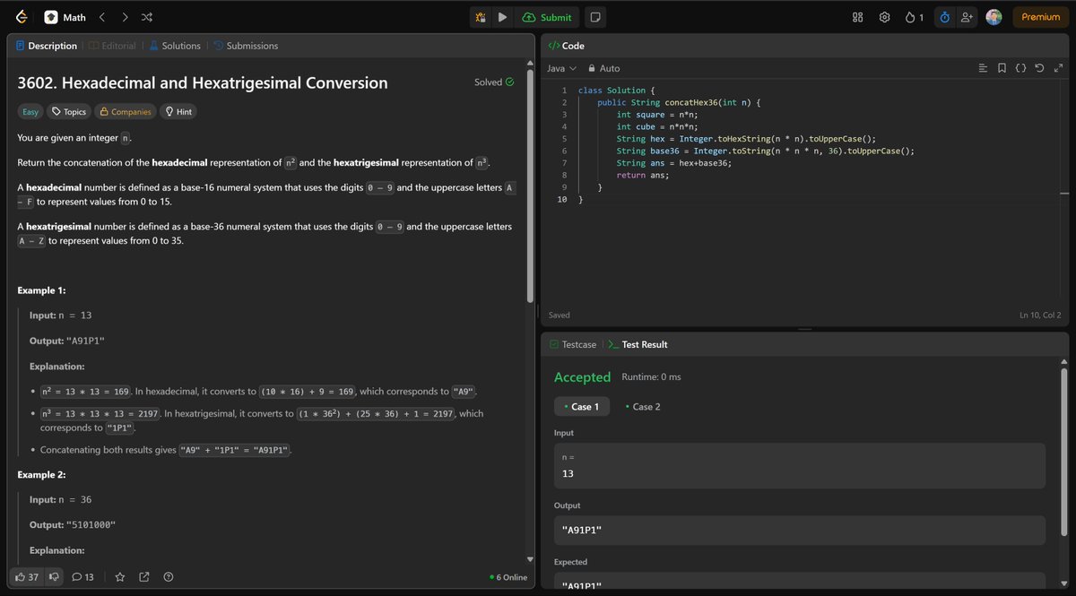Click Example 2 output "5101000"
Viewport: 1076px width, 596px height.
point(91,524)
